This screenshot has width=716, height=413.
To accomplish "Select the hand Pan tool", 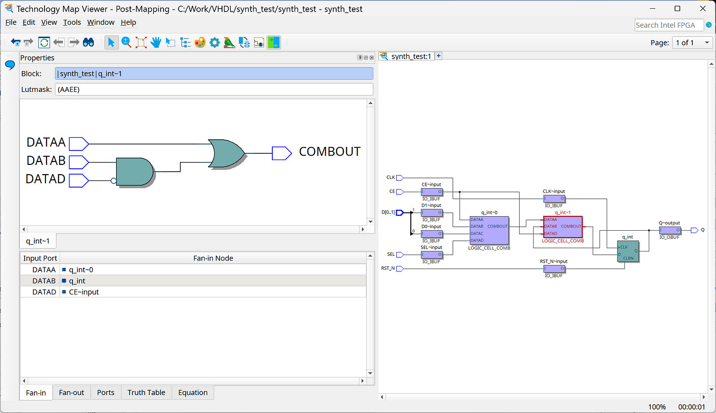I will pos(156,43).
